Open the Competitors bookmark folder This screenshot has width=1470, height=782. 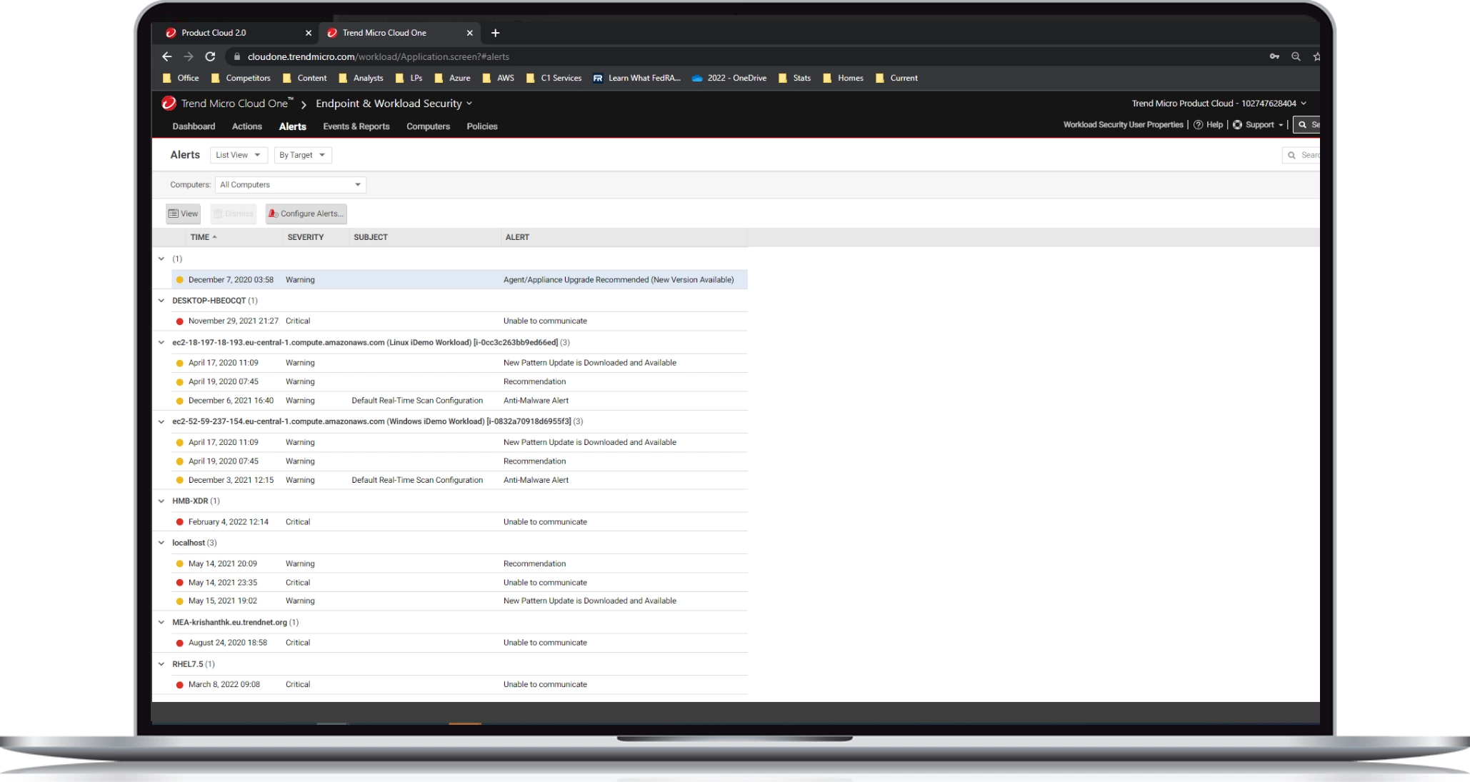click(241, 78)
